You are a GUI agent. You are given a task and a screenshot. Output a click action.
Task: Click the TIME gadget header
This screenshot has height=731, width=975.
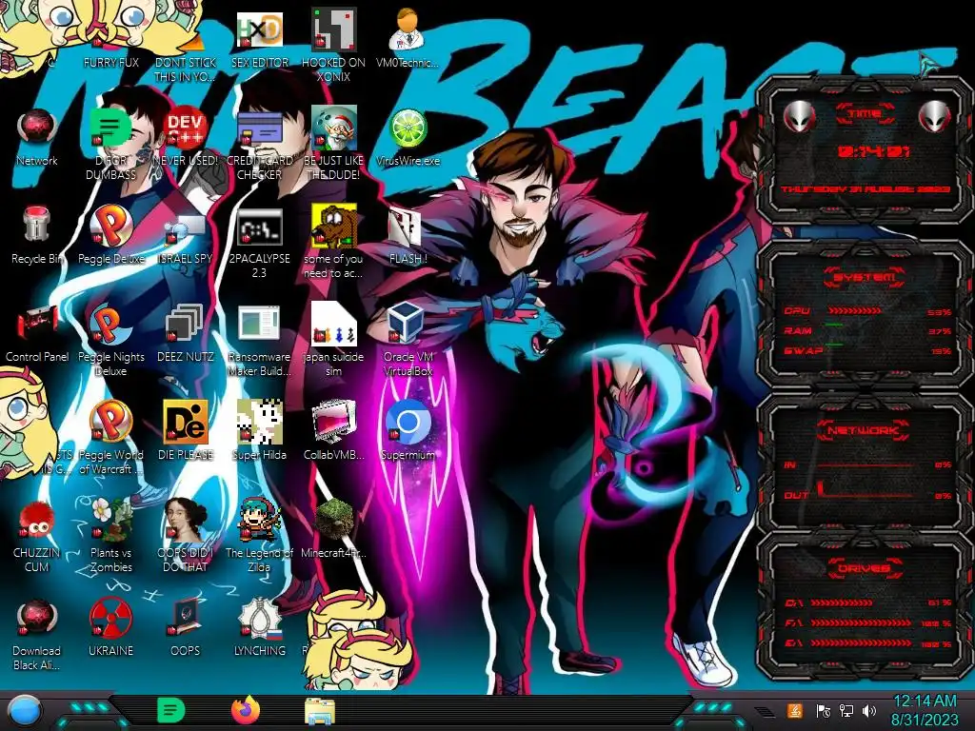click(865, 114)
